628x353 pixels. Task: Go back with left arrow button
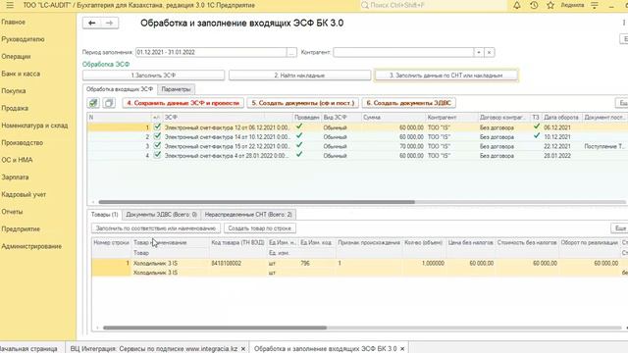click(91, 24)
